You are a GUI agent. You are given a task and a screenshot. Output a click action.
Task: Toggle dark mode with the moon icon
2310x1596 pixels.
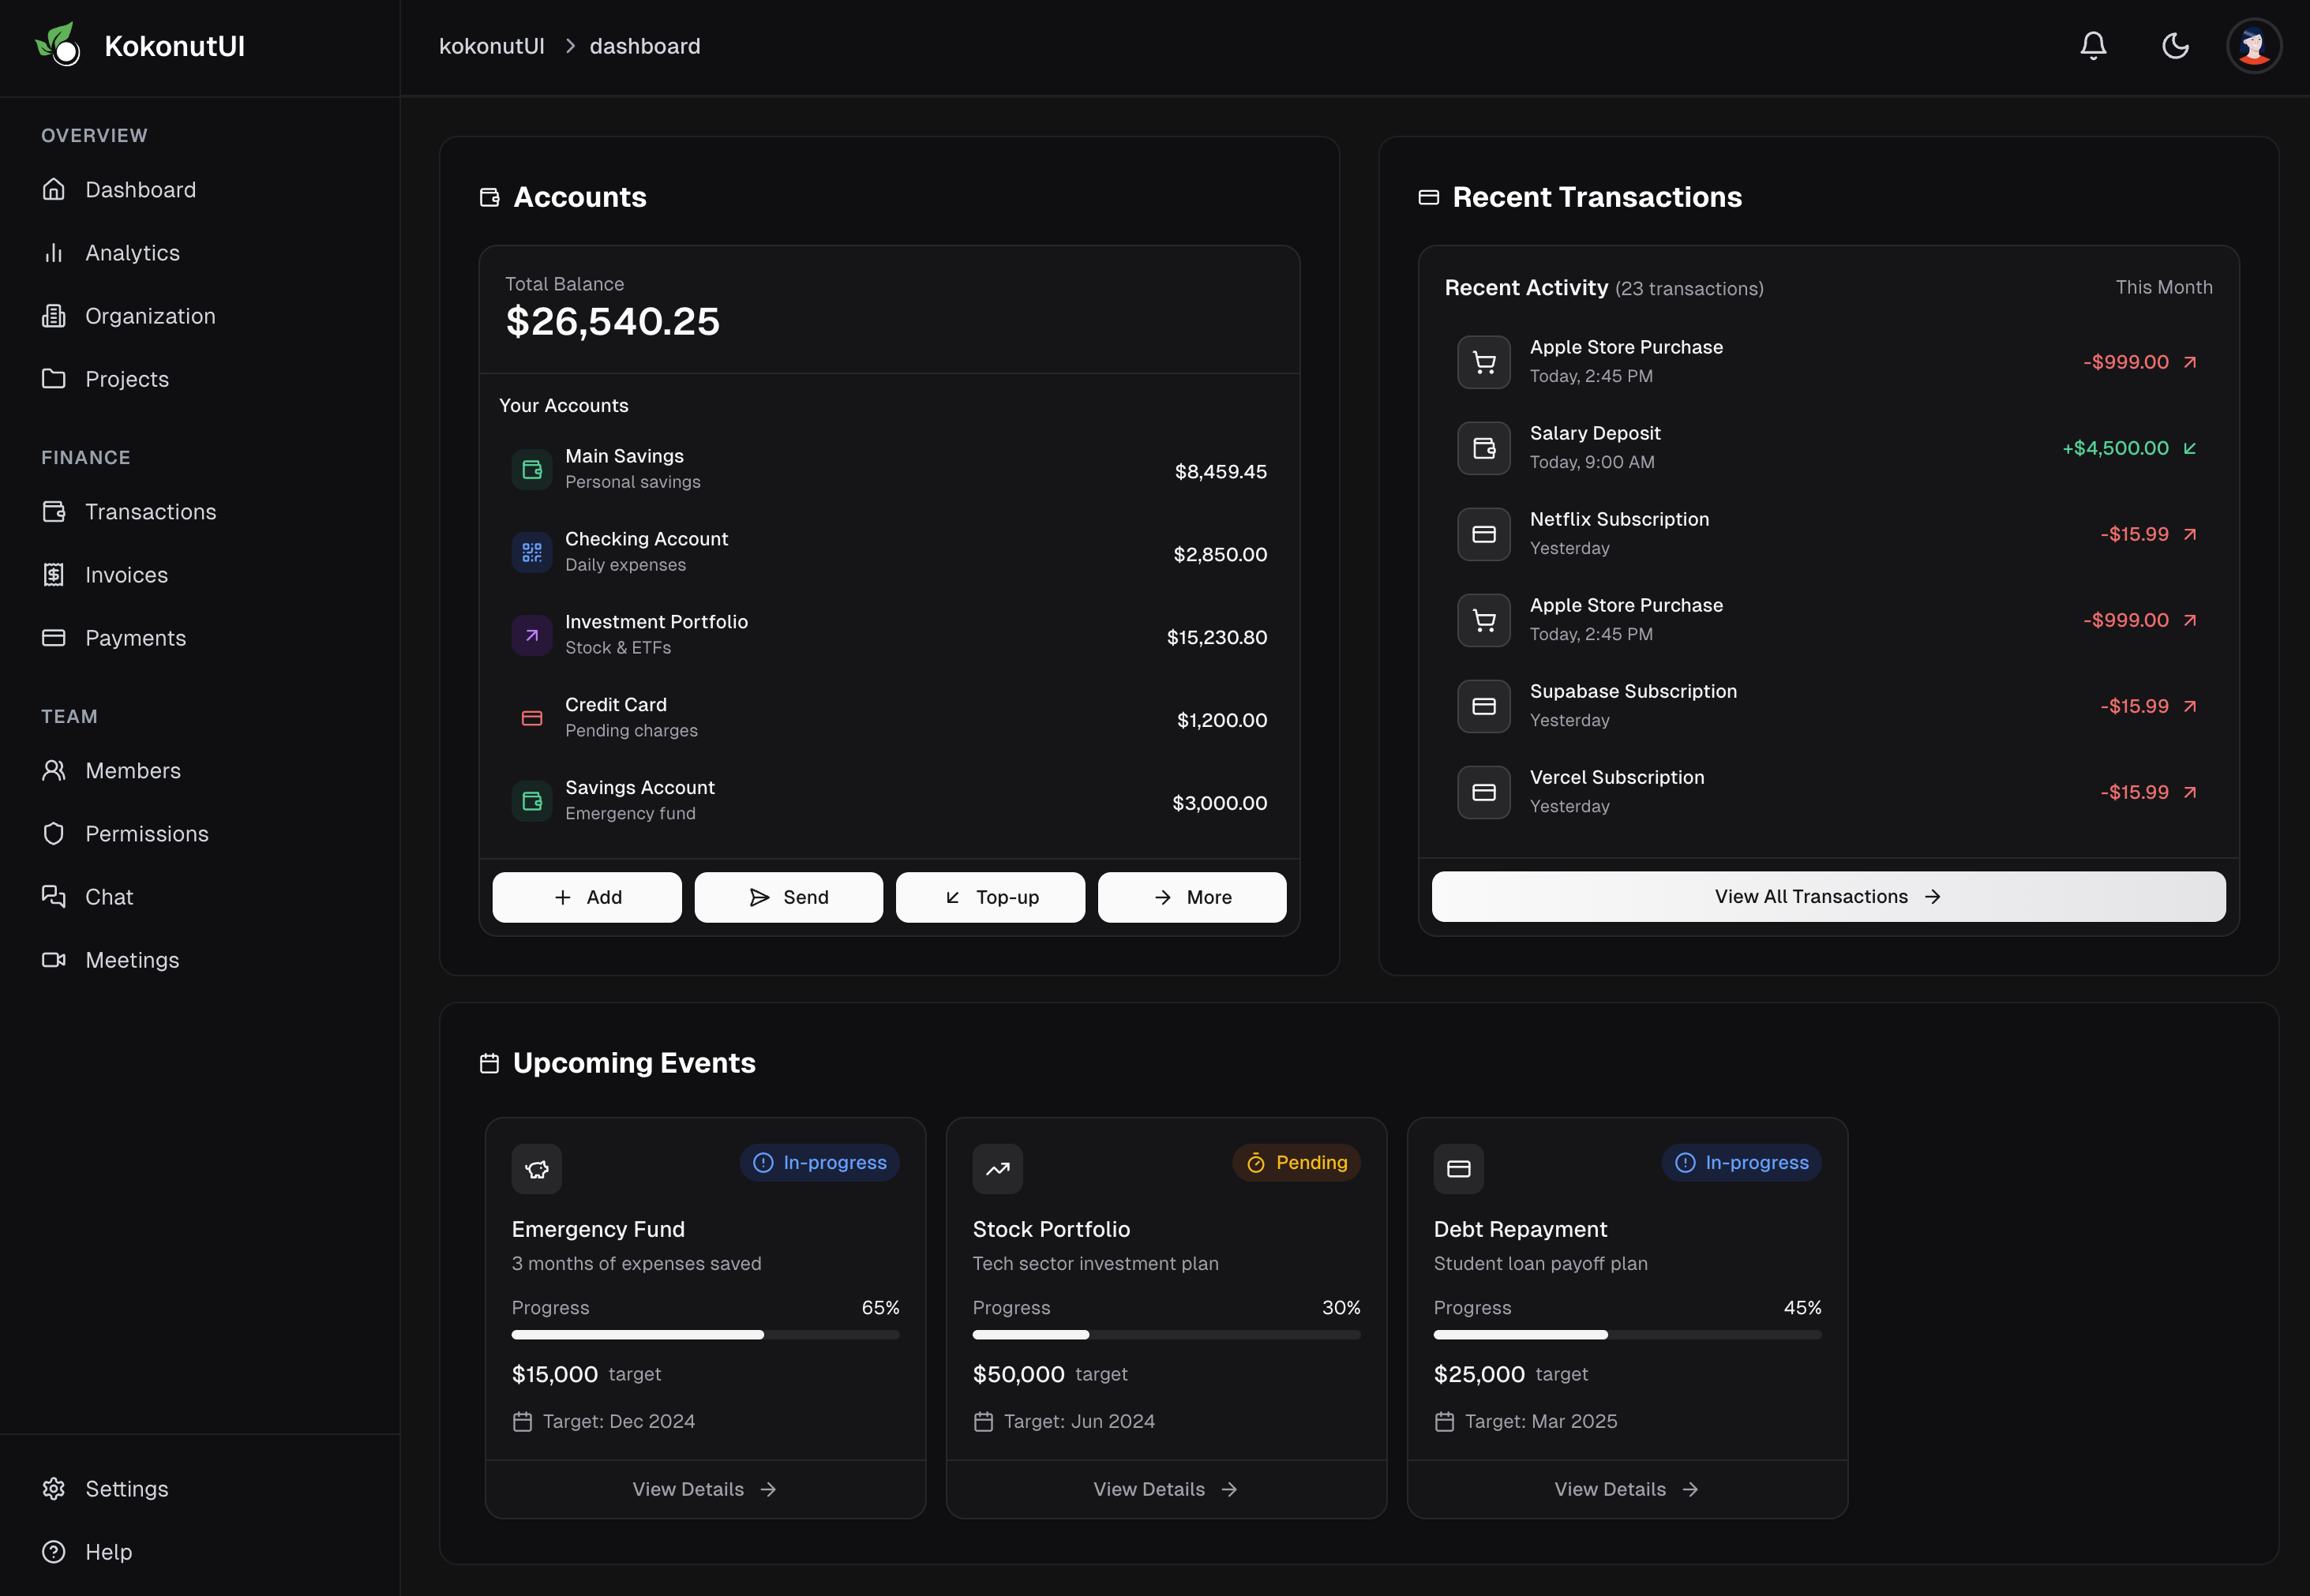pyautogui.click(x=2175, y=45)
